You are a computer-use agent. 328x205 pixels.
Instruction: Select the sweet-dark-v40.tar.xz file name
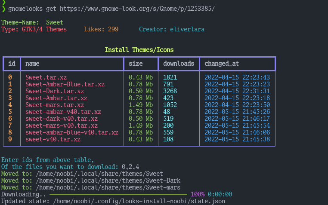click(x=62, y=119)
